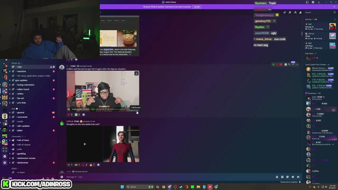Screen dimensions: 338x190
Task: Toggle the MID reaction on spiderman post
Action: pos(77,165)
